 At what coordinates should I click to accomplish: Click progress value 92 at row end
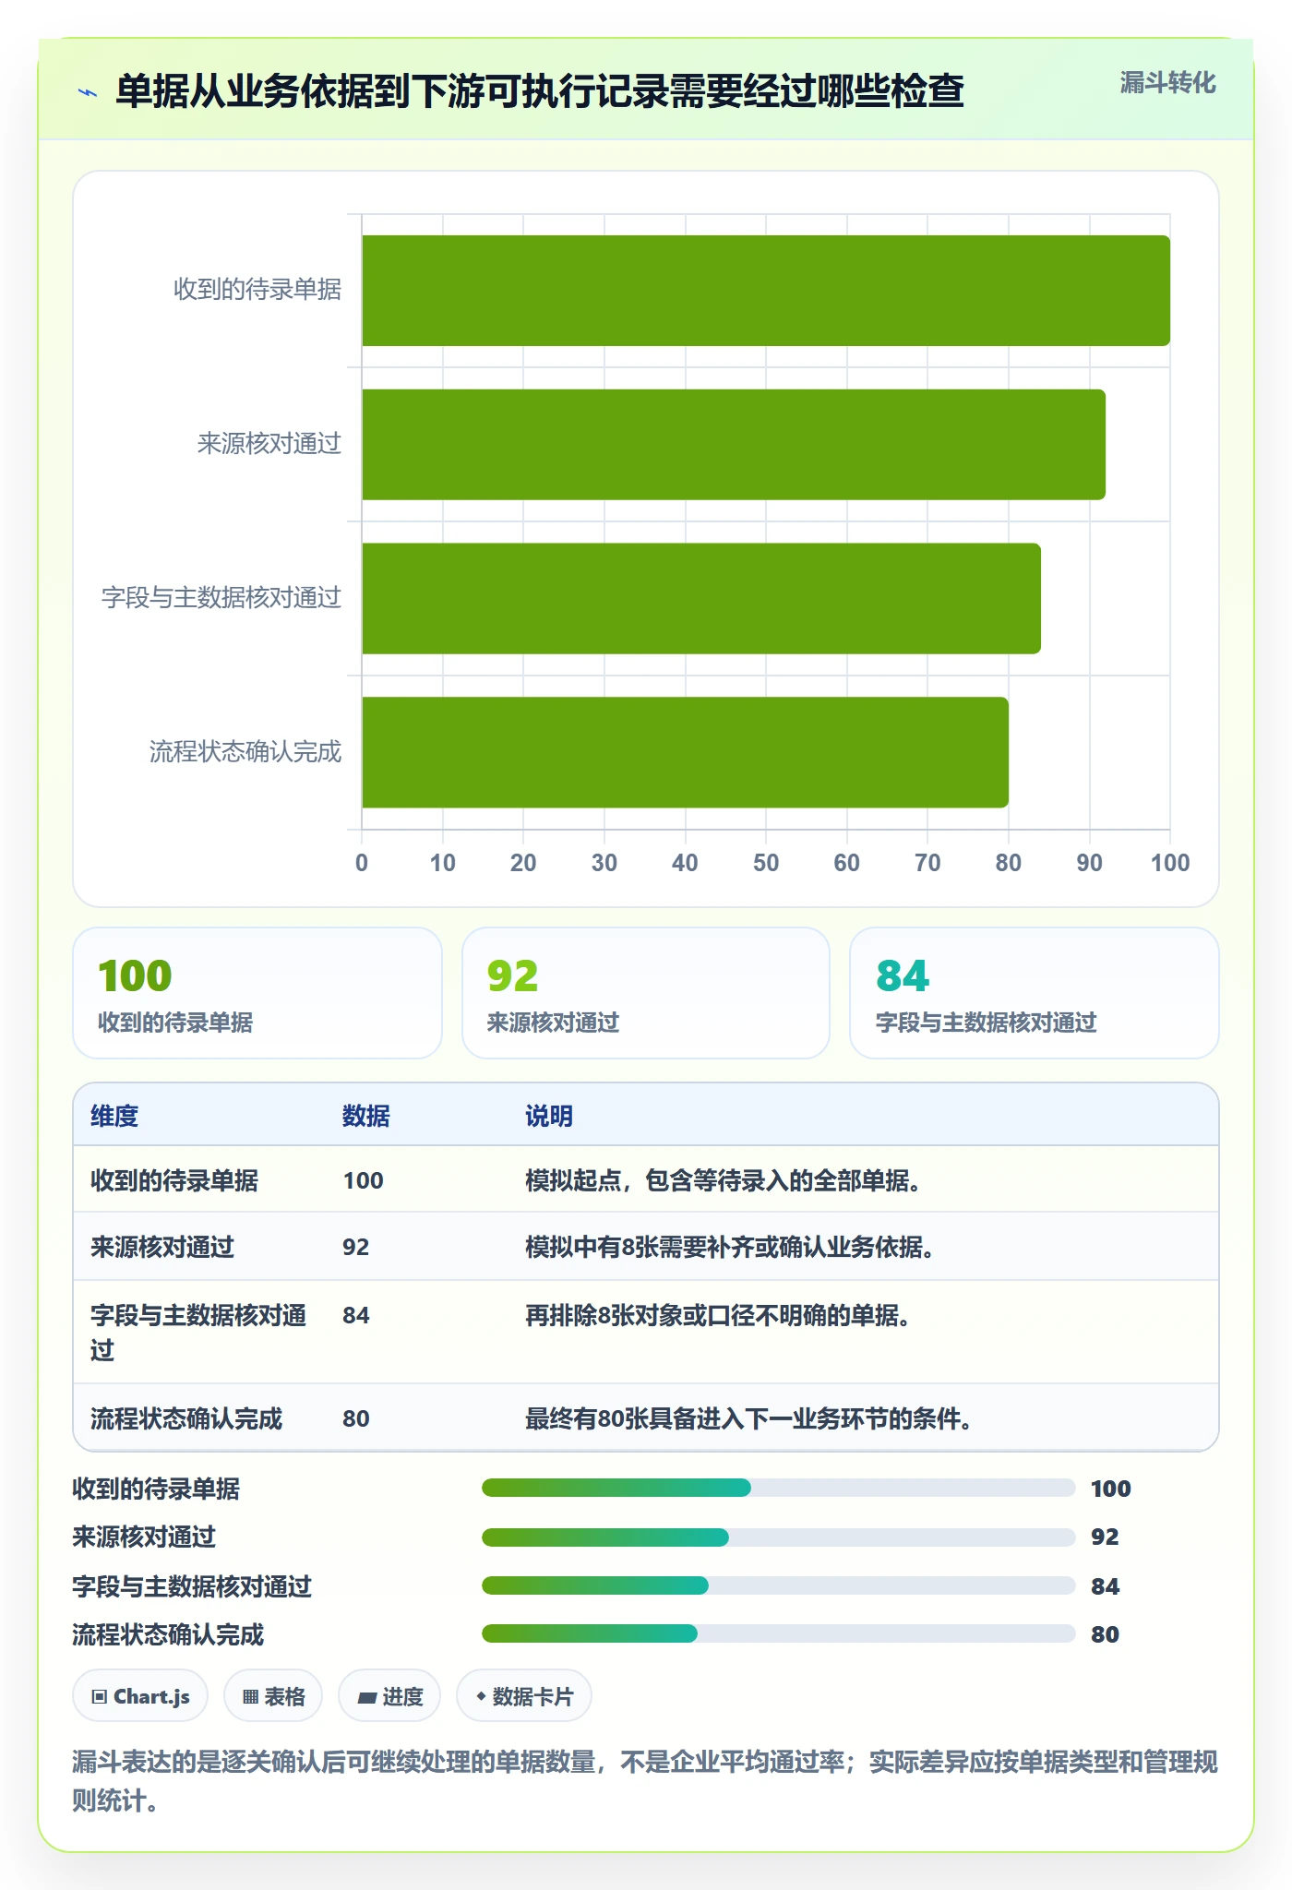[x=1105, y=1537]
